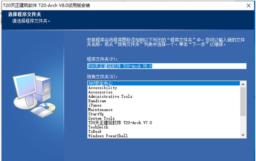Click the computer setup illustration icon
Viewport: 256px width, 161px height.
[34, 95]
